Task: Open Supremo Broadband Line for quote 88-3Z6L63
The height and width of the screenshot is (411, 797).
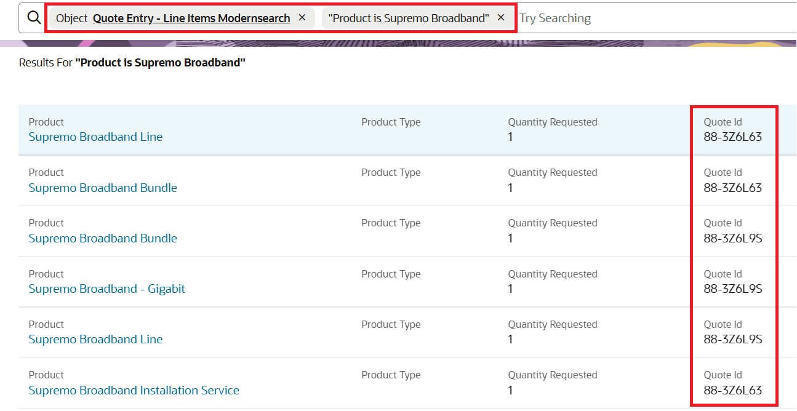Action: tap(95, 137)
